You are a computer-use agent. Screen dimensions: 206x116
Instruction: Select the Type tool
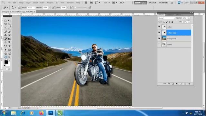[x=9, y=46]
